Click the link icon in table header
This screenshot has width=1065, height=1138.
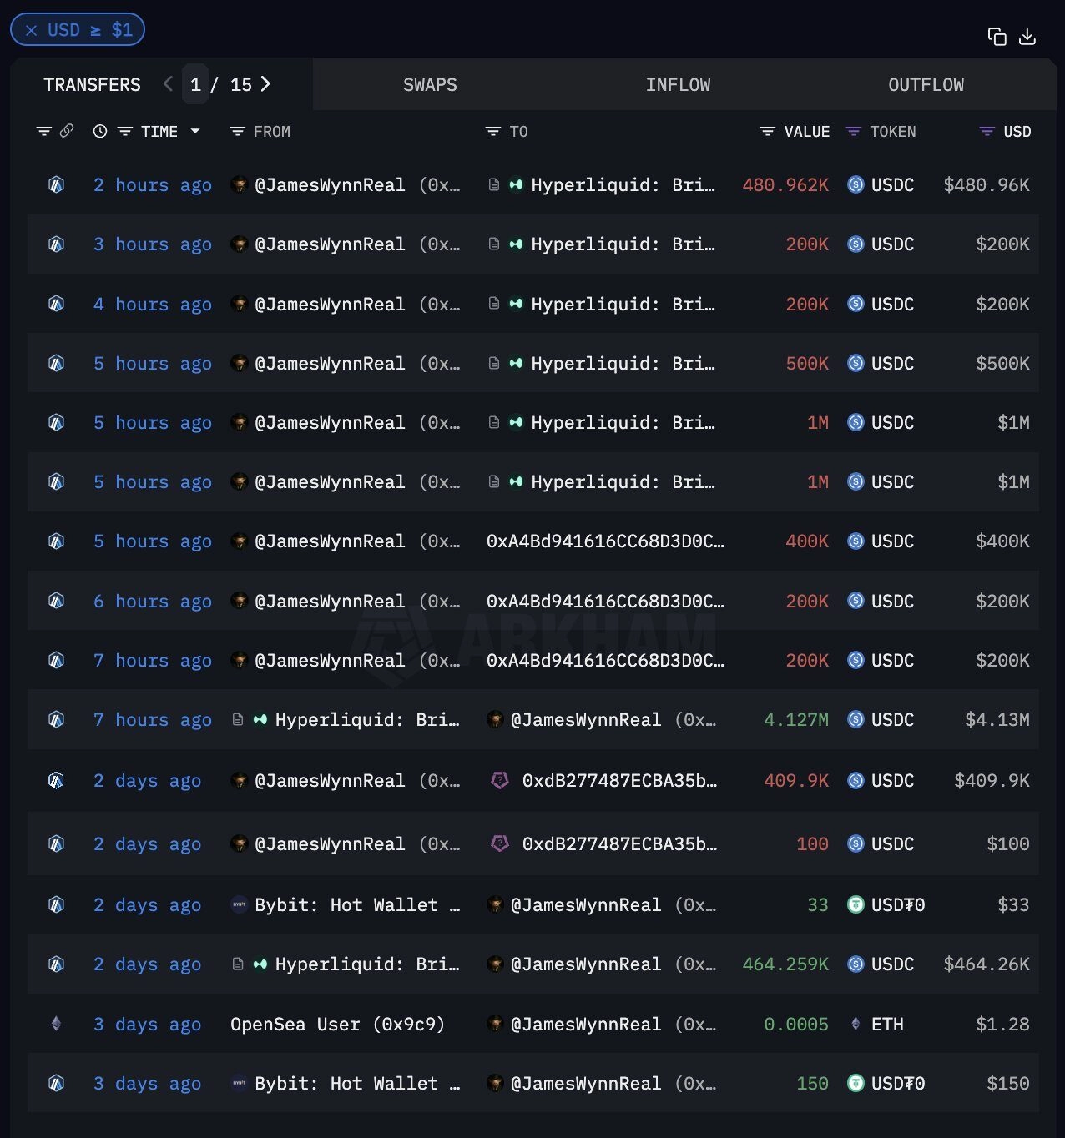pyautogui.click(x=67, y=131)
